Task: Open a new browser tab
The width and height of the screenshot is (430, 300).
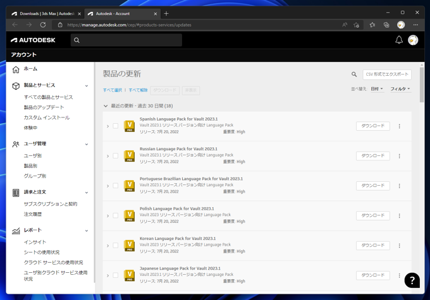Action: (x=166, y=14)
